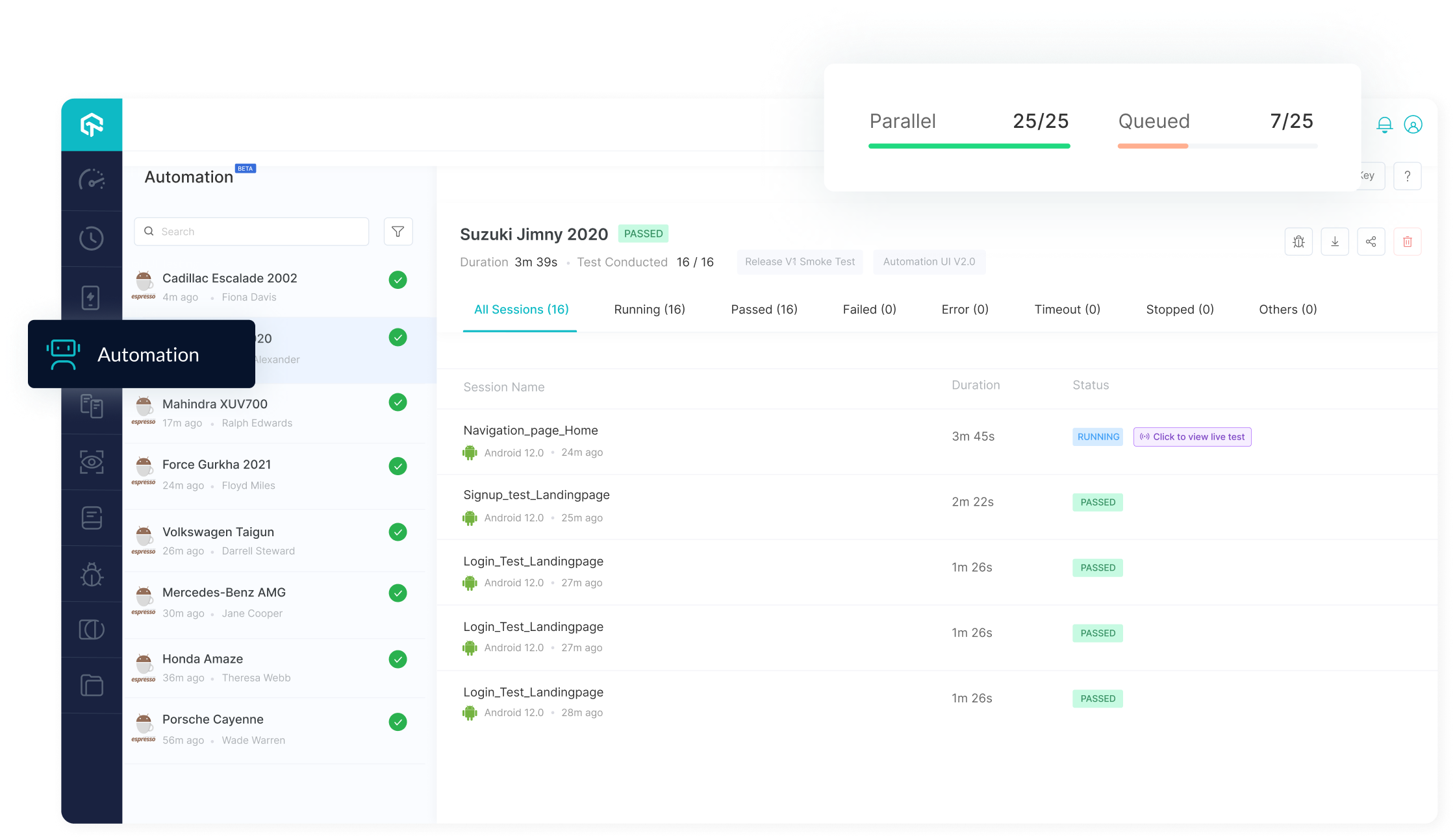Click the bug report icon button
The image size is (1455, 840).
tap(1298, 241)
